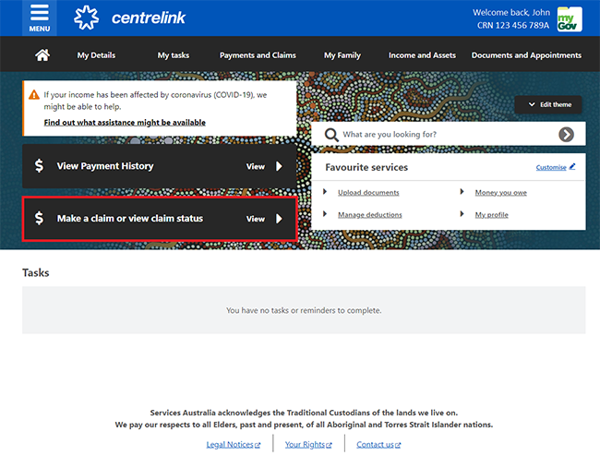Click the triangle beside Upload documents
Screen dimensions: 600x456
(325, 191)
